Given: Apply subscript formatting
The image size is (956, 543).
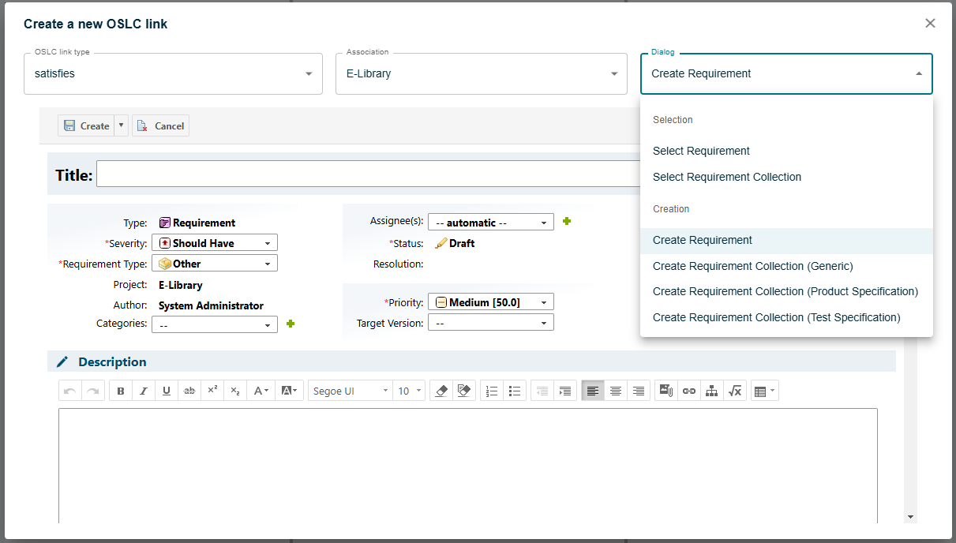Looking at the screenshot, I should [x=235, y=391].
